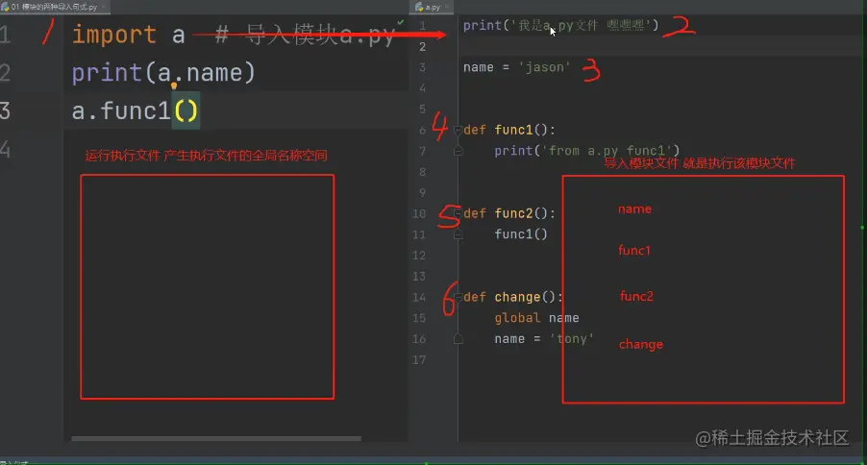
Task: Click line number 12 in a.py gutter
Action: (x=419, y=256)
